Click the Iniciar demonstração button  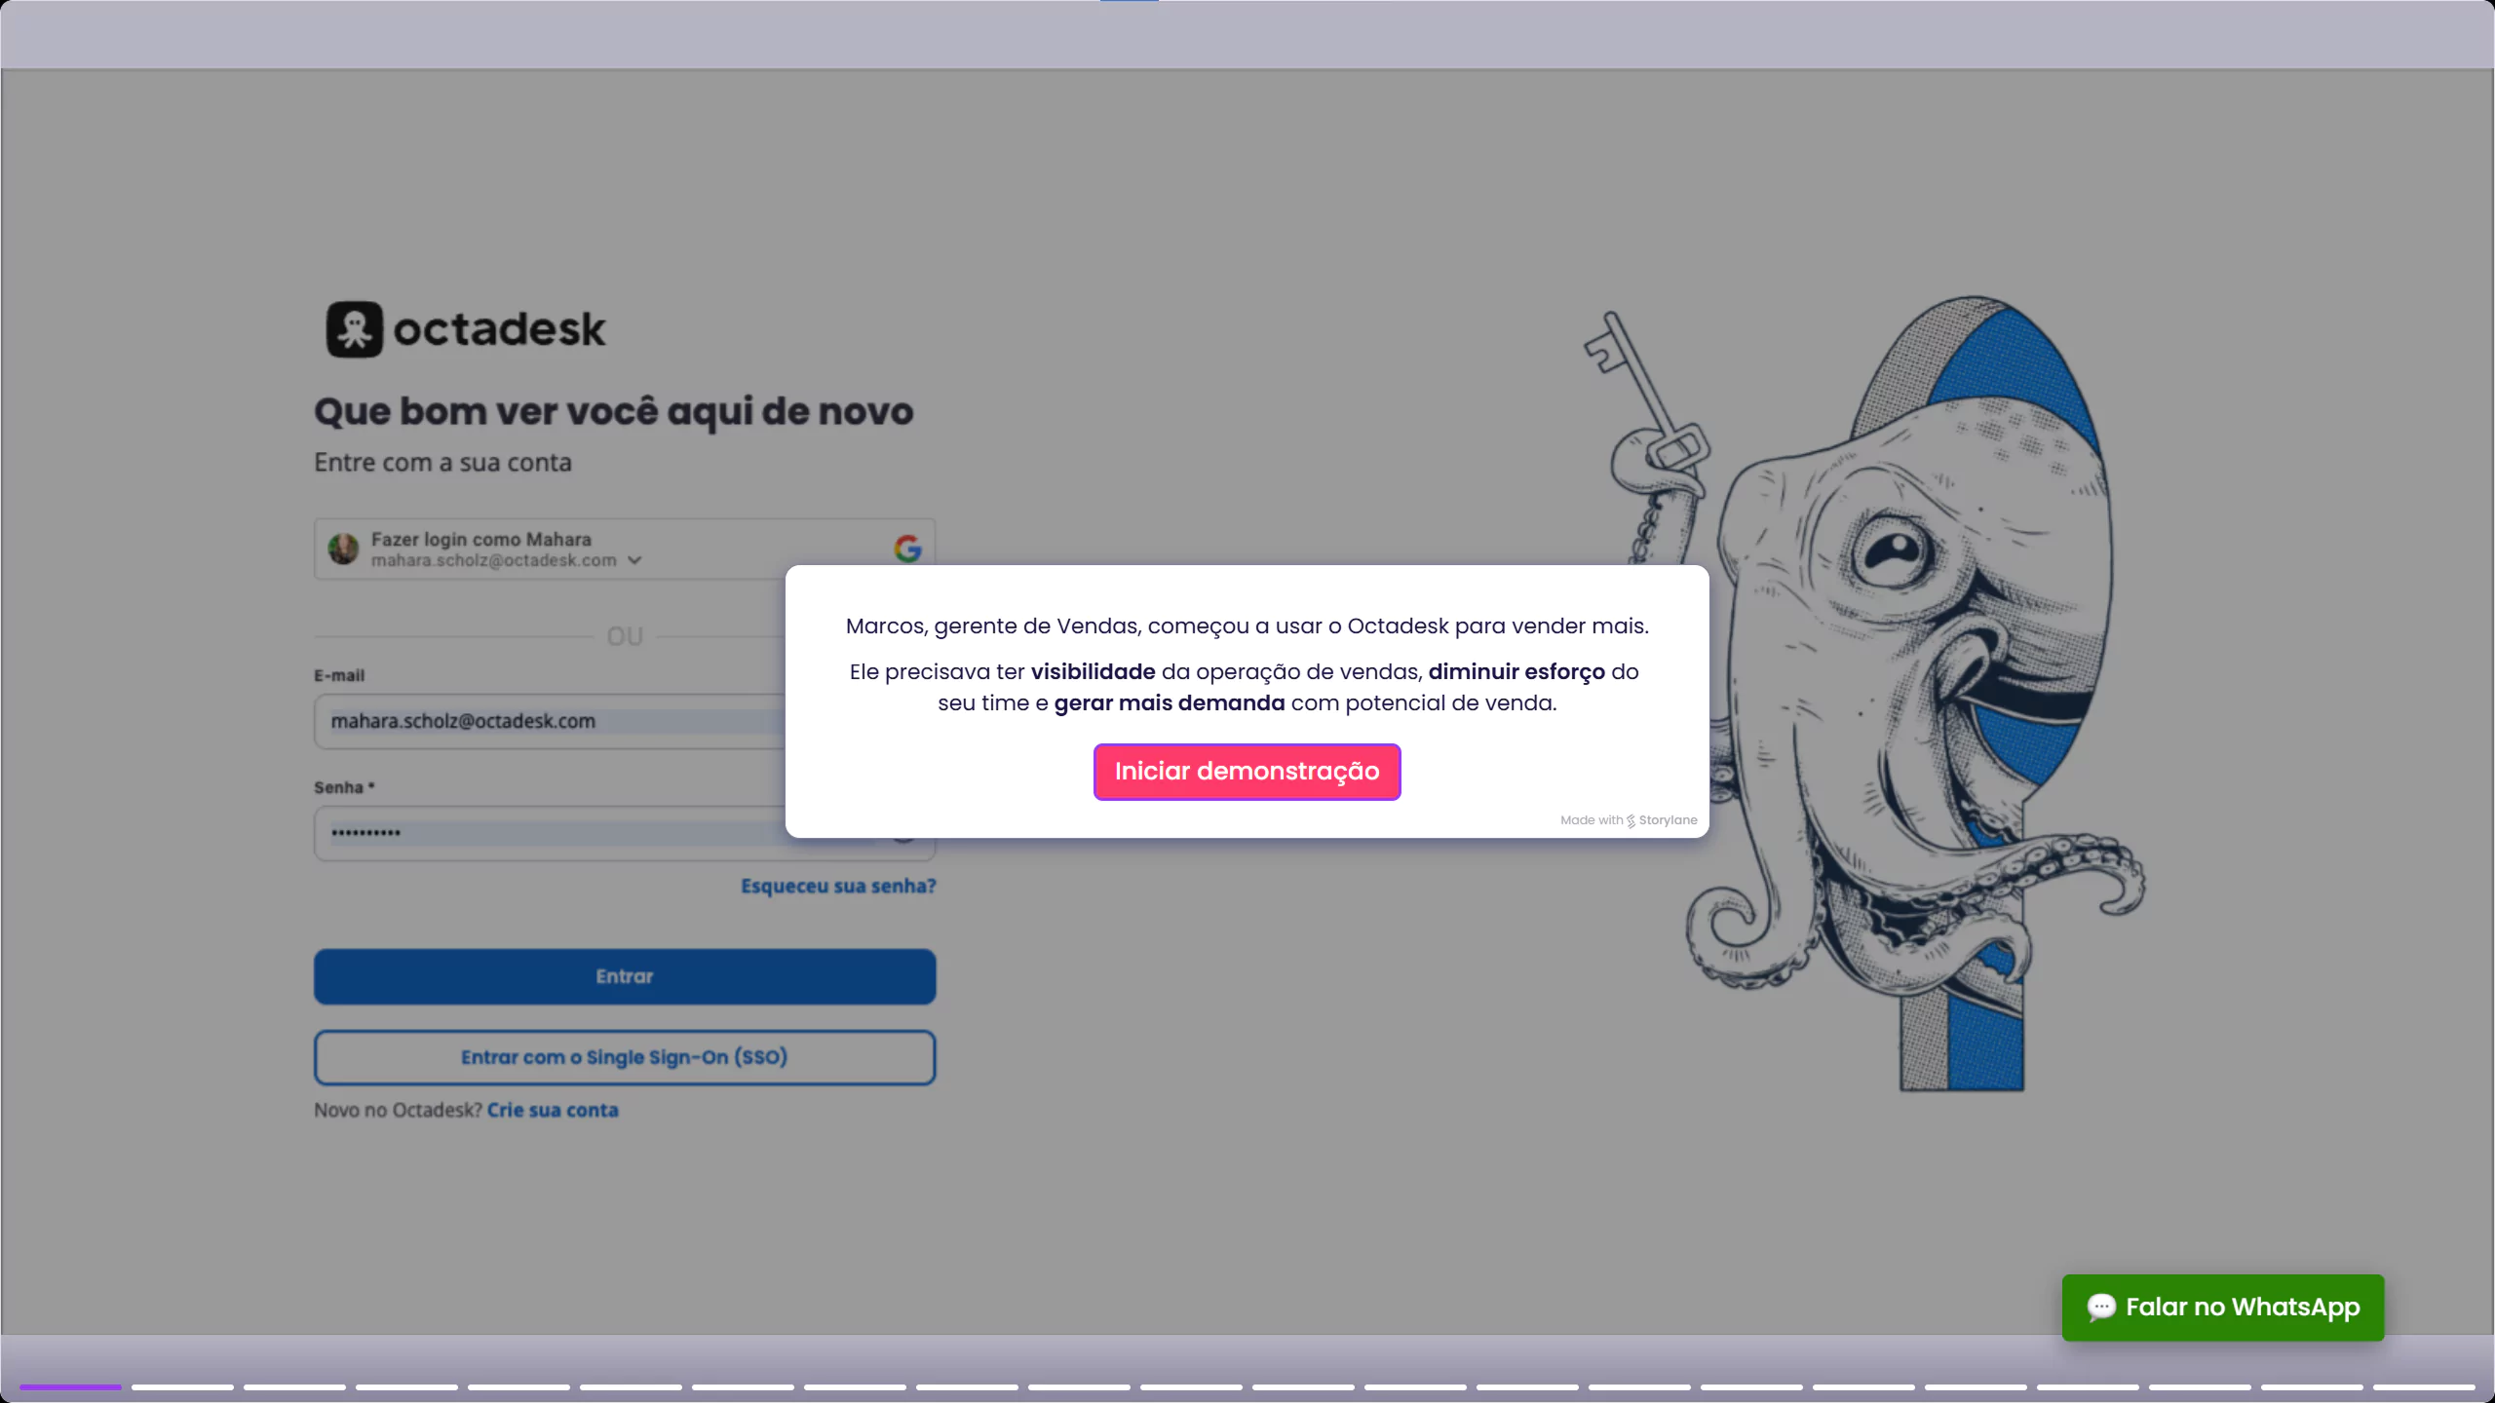click(x=1247, y=772)
